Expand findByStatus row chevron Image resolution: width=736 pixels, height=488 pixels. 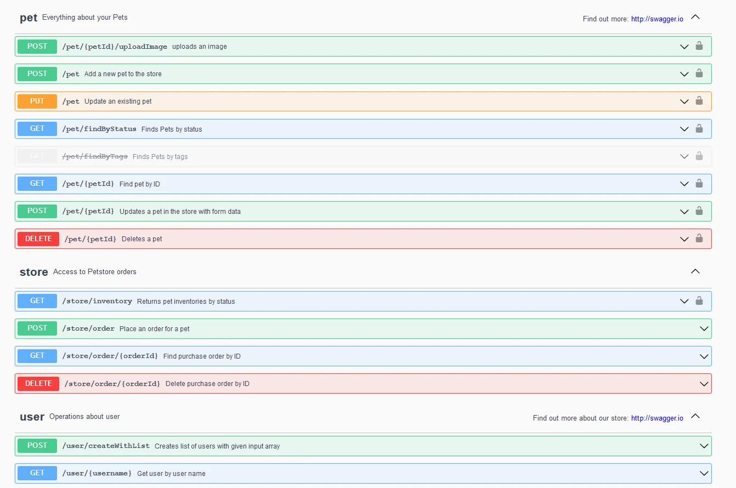684,129
